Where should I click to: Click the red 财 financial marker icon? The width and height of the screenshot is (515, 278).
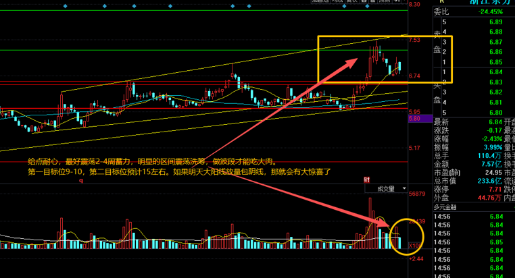pyautogui.click(x=367, y=179)
